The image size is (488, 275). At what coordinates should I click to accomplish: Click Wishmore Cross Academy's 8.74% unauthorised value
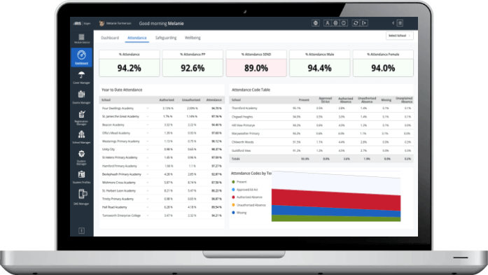point(192,183)
